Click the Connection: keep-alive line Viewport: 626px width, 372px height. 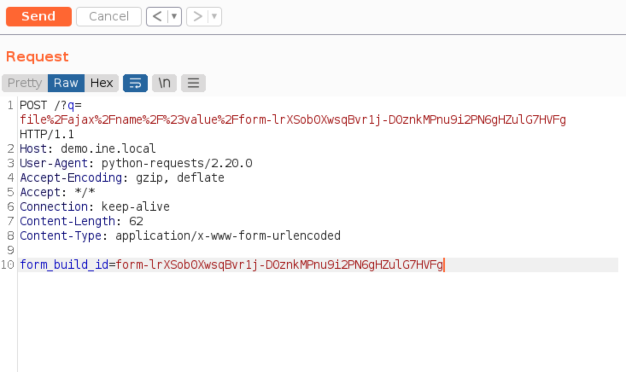pos(94,207)
